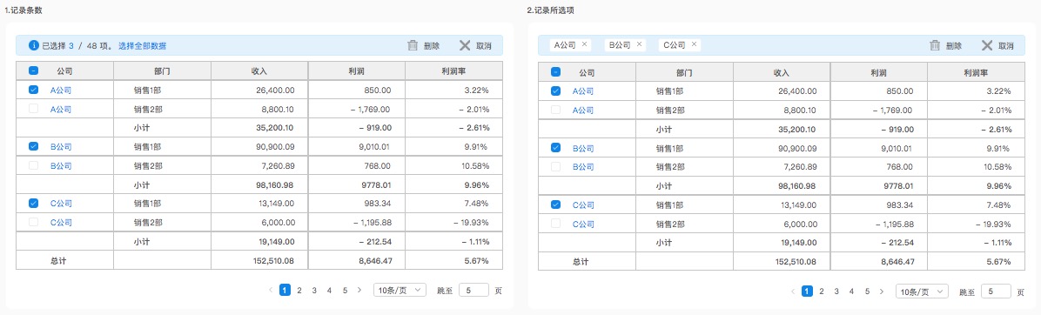The width and height of the screenshot is (1041, 315).
Task: Go to next page in 记录条数 pagination
Action: (x=359, y=290)
